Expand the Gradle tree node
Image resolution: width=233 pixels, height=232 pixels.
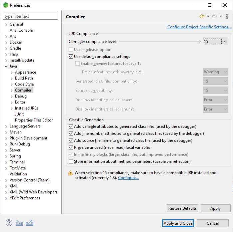6,49
